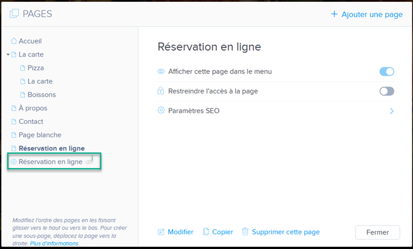The width and height of the screenshot is (413, 249).
Task: Click the page icon beside À propos
Action: [x=14, y=108]
